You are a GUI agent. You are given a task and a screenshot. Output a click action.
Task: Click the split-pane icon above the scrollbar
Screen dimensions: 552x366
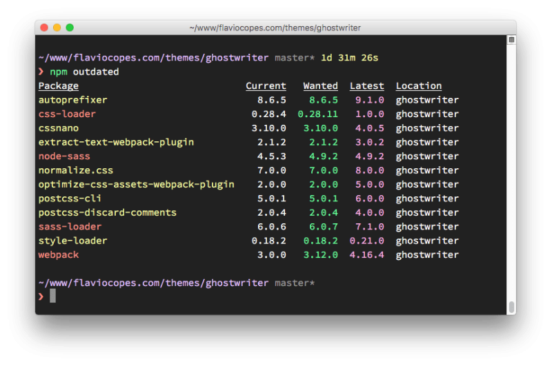pyautogui.click(x=511, y=40)
